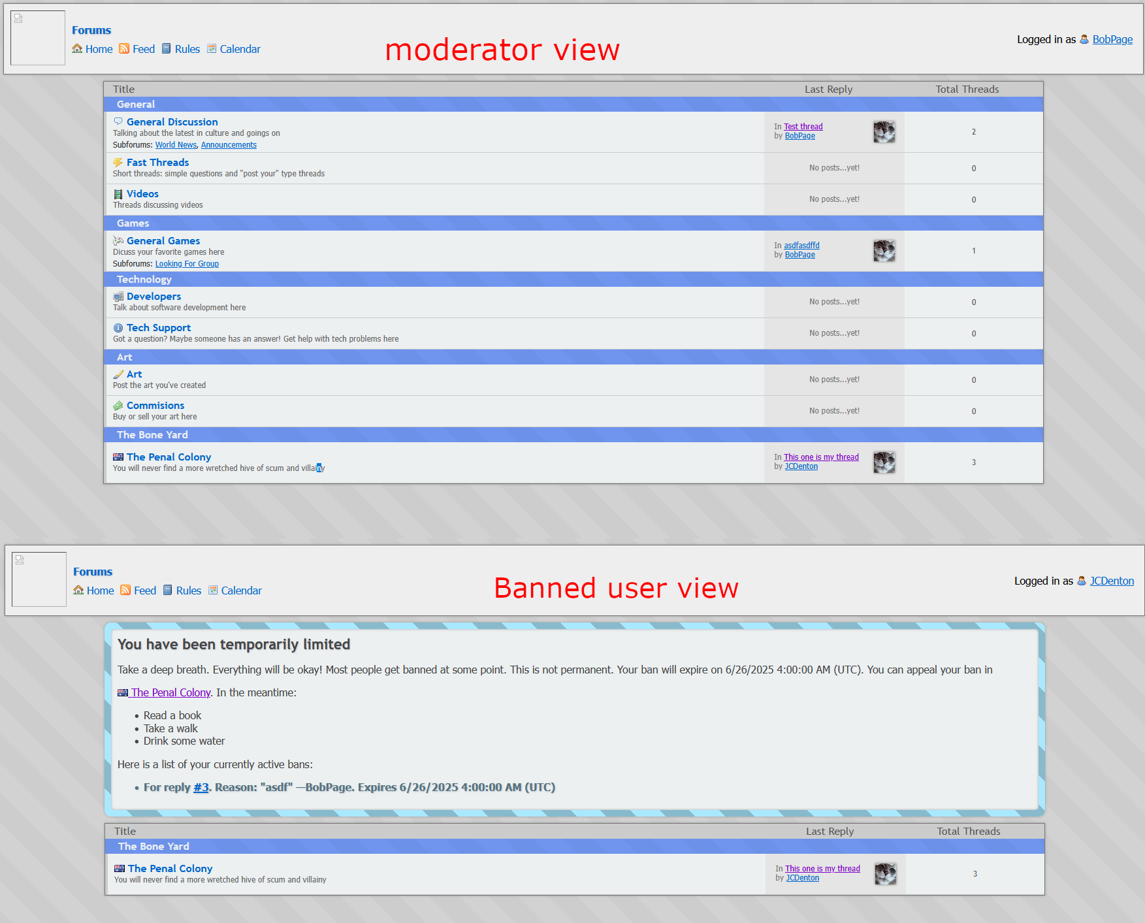
Task: Open the Tech Support forum
Action: [x=159, y=328]
